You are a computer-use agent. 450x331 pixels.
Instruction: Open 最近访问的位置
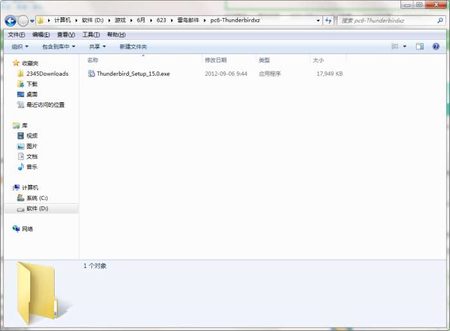pyautogui.click(x=46, y=105)
